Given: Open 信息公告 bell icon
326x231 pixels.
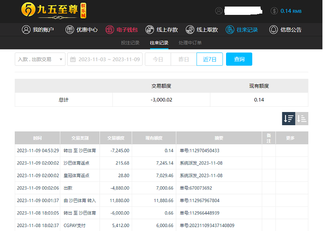Looking at the screenshot, I should 274,30.
